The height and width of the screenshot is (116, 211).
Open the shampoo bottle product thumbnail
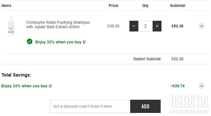11,26
